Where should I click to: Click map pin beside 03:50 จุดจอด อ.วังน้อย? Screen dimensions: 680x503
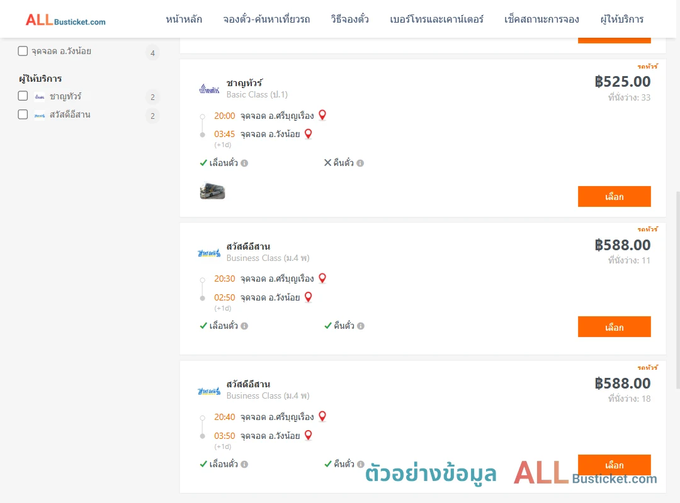coord(309,435)
